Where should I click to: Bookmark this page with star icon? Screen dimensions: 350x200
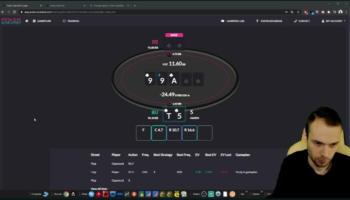(x=298, y=12)
